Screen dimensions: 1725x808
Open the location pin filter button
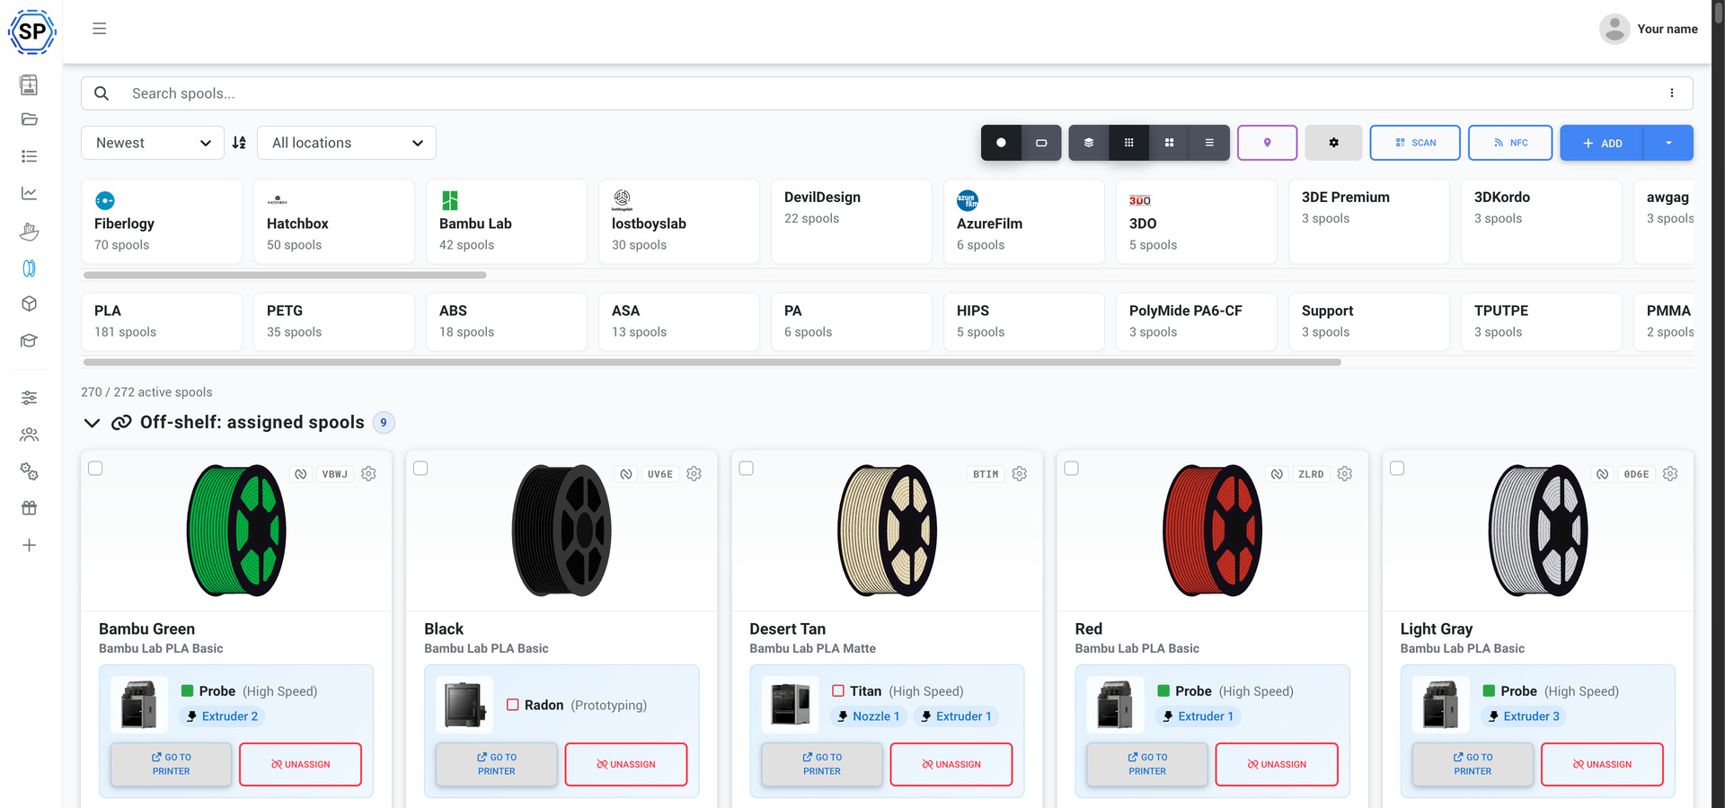pyautogui.click(x=1267, y=142)
